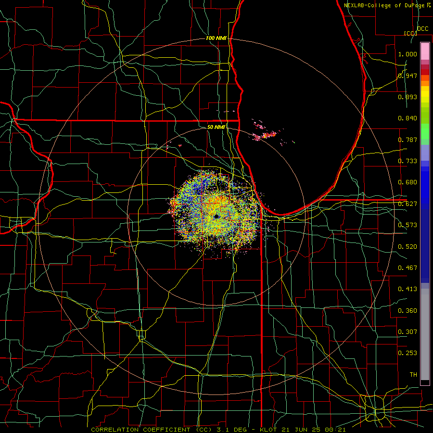The height and width of the screenshot is (433, 433).
Task: Click the 0.893 legend value
Action: [408, 97]
